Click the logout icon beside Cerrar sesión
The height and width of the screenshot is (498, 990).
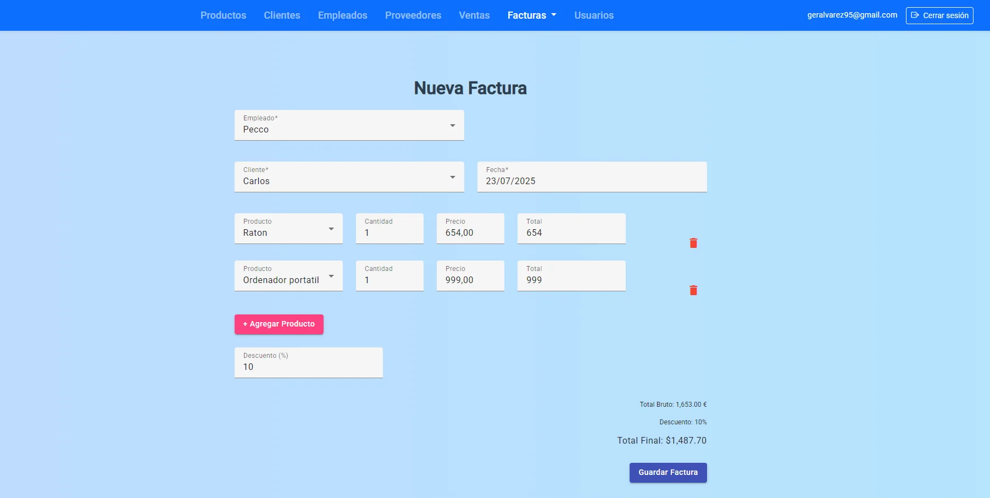click(x=915, y=15)
